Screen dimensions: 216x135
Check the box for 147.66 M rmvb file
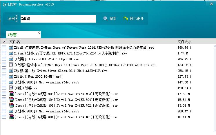tap(4, 82)
